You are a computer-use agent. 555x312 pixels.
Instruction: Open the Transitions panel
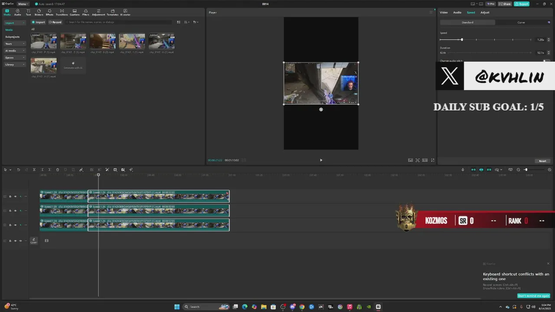point(62,13)
